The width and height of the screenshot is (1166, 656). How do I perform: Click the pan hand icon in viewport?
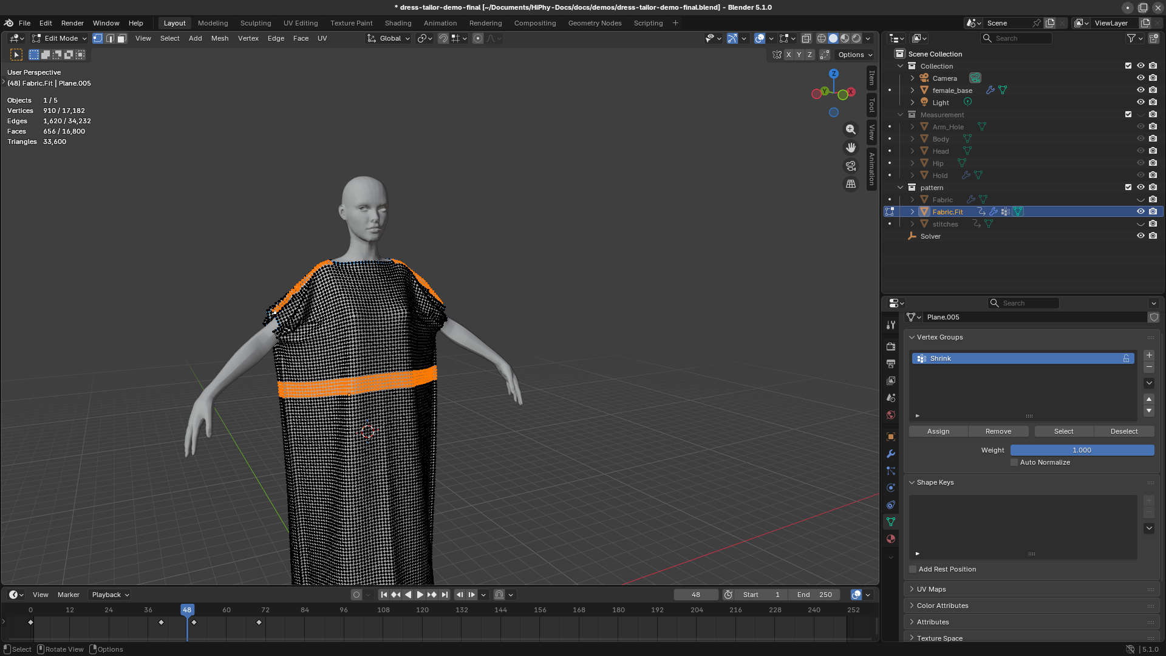(851, 148)
